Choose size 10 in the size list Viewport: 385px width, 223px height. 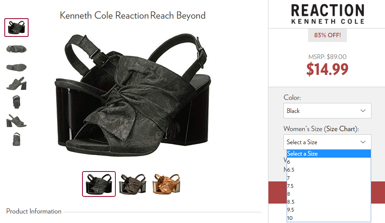pyautogui.click(x=329, y=218)
